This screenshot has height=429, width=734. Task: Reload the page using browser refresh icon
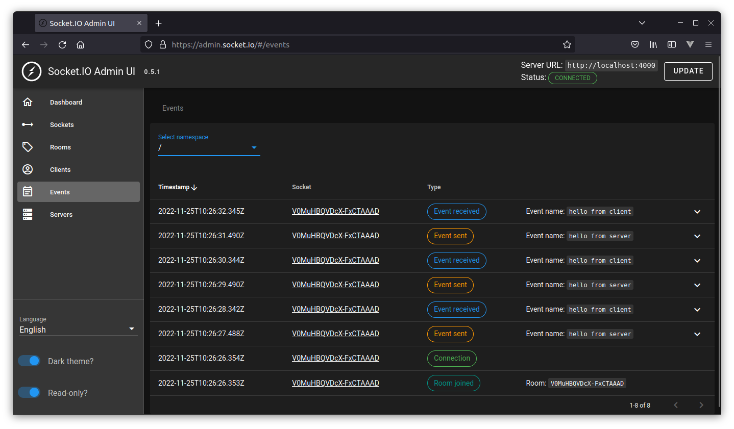pyautogui.click(x=62, y=44)
